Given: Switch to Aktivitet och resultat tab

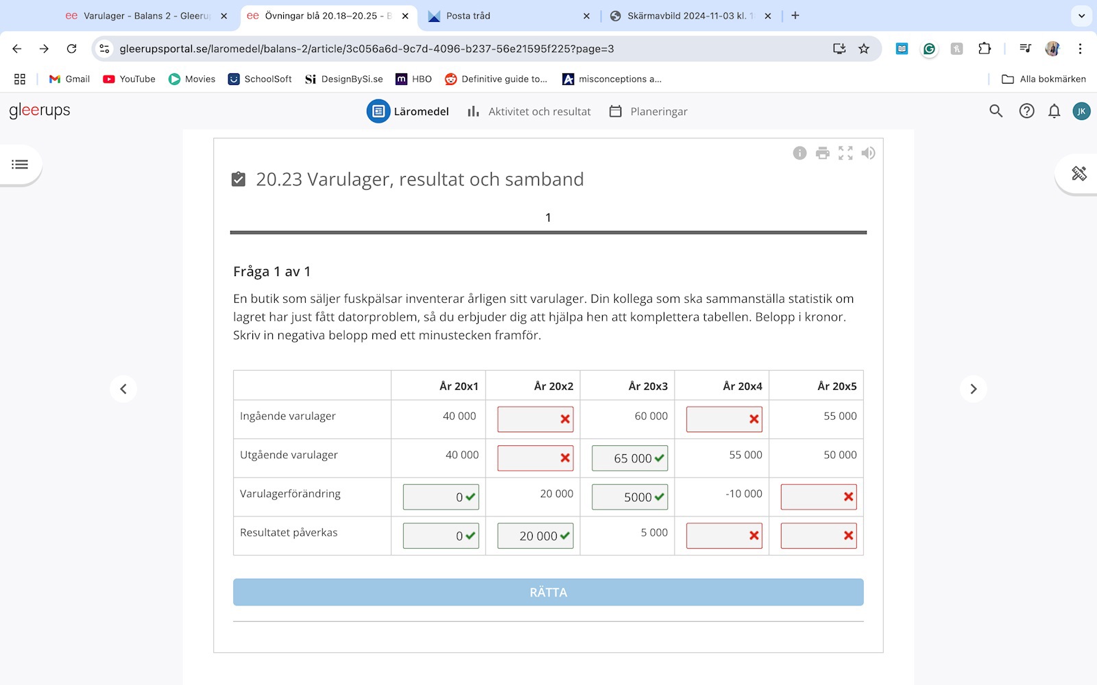Looking at the screenshot, I should pyautogui.click(x=529, y=111).
